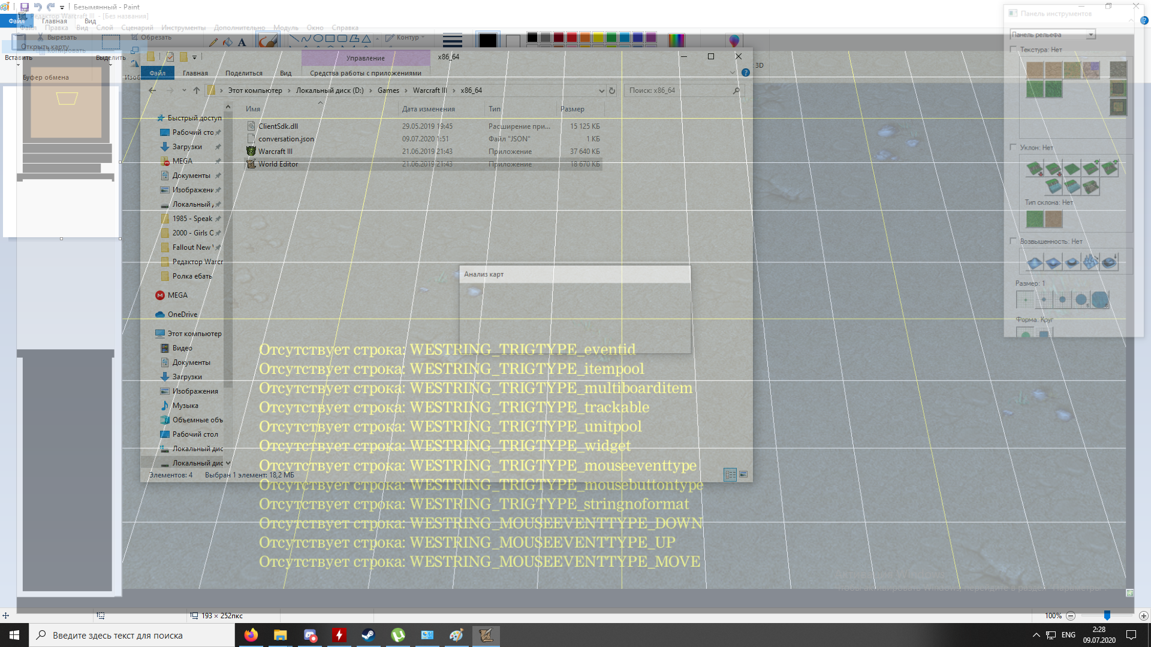Select the Paint pencil tool

pyautogui.click(x=213, y=43)
